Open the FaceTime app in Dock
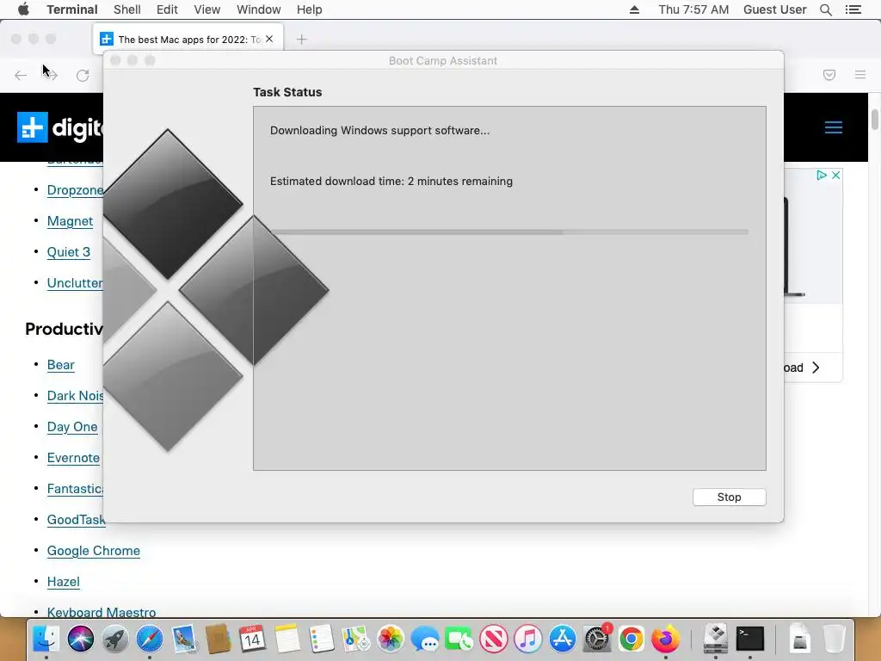Screen dimensions: 881x661 pyautogui.click(x=459, y=639)
